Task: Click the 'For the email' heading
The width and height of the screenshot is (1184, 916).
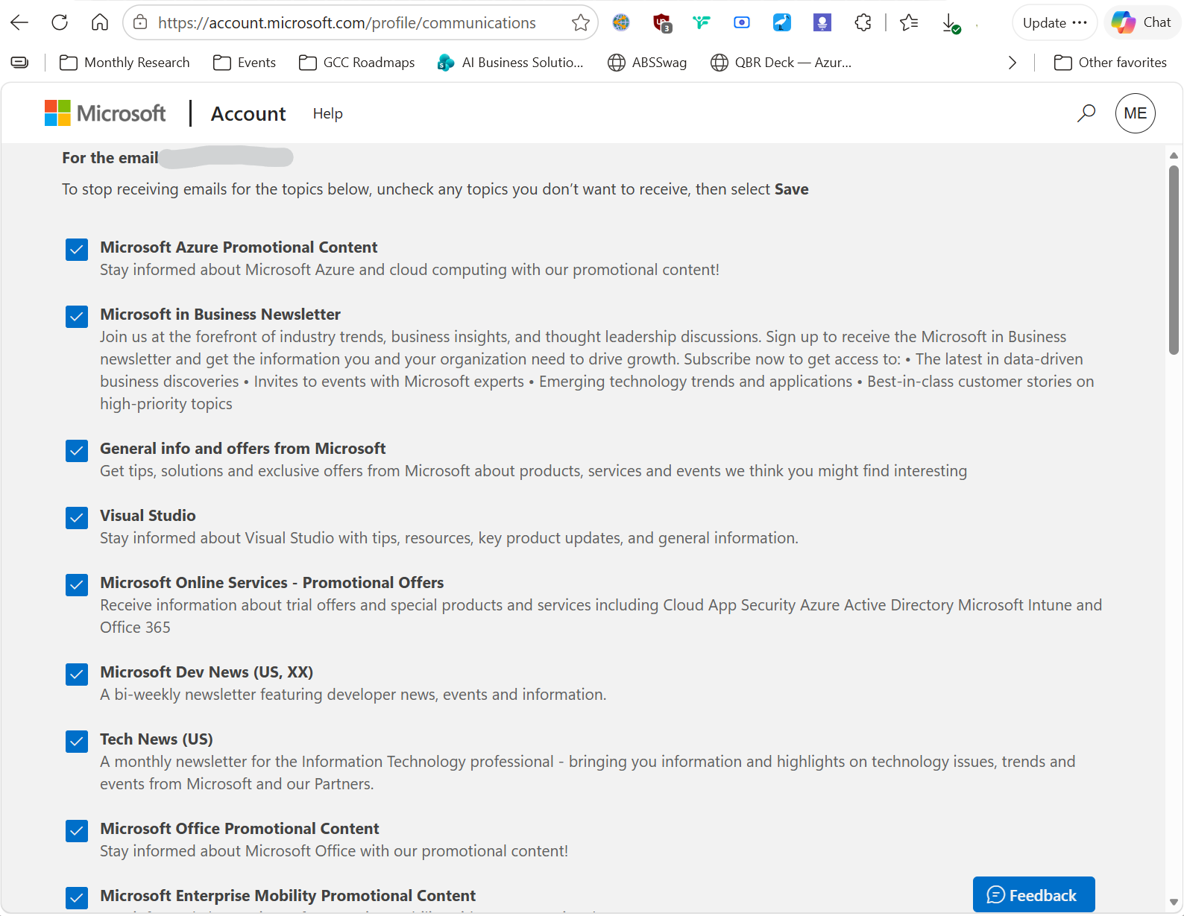Action: click(x=110, y=158)
